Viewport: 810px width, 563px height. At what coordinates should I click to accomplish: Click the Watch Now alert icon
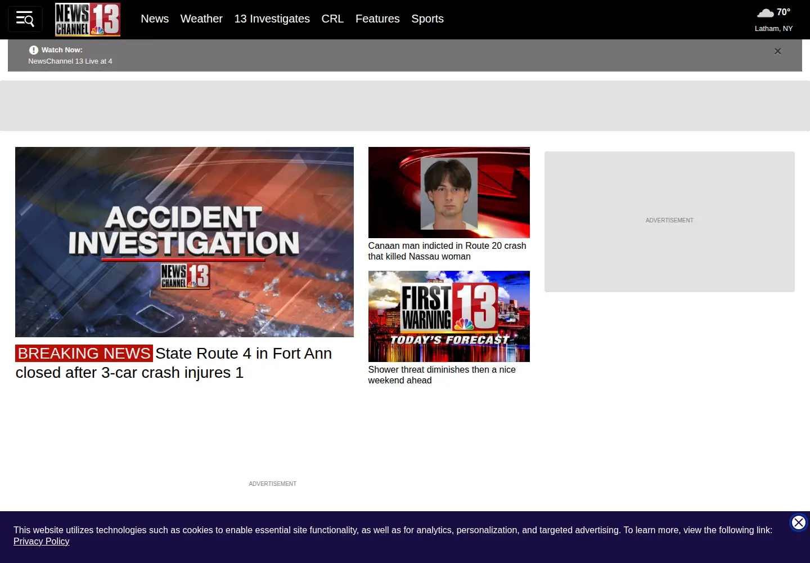pos(34,50)
